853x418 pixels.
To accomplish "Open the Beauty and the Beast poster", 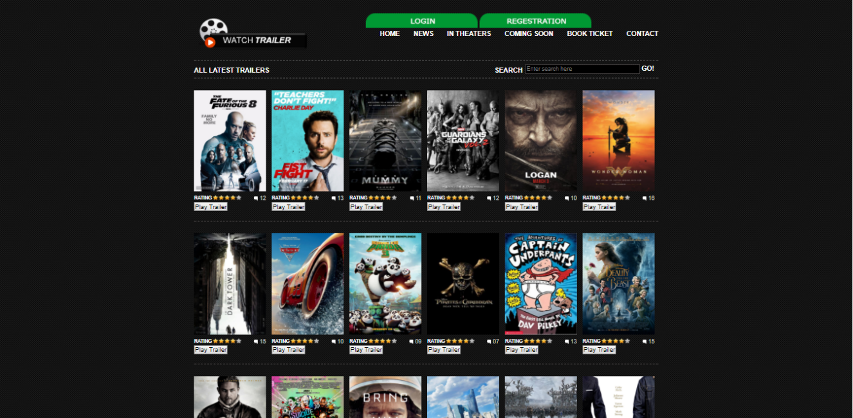I will pyautogui.click(x=619, y=284).
